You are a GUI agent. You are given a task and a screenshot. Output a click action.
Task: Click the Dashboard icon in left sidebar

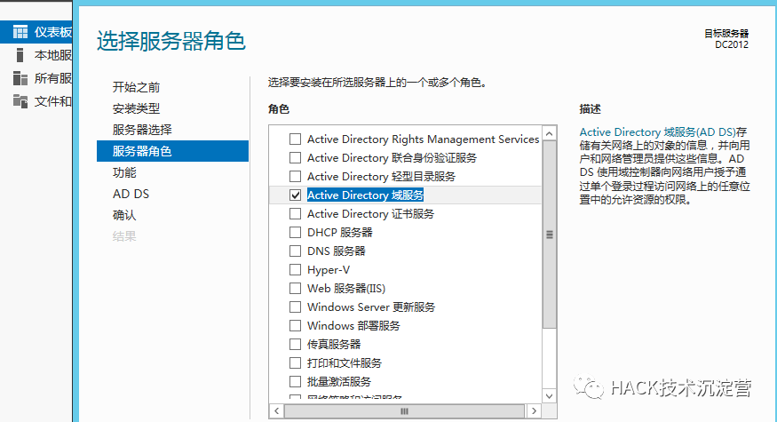coord(20,32)
